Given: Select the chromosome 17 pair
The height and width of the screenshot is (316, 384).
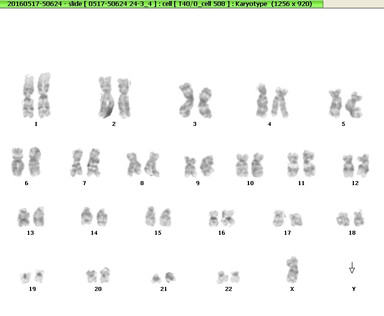Looking at the screenshot, I should coord(288,218).
